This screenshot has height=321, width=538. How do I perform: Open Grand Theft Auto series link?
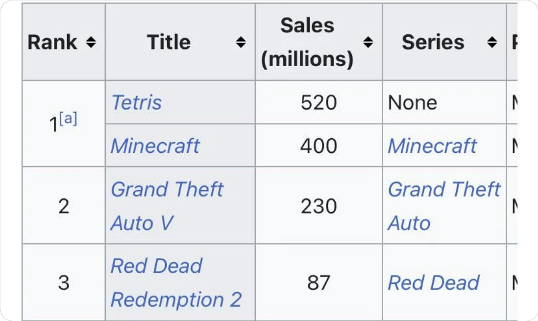pyautogui.click(x=444, y=206)
